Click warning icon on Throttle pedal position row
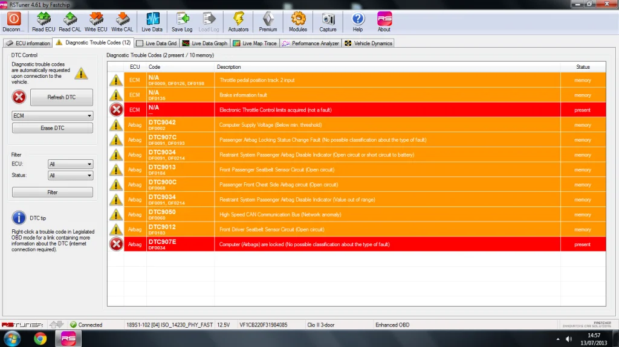Screen dimensions: 619x347 click(x=116, y=80)
